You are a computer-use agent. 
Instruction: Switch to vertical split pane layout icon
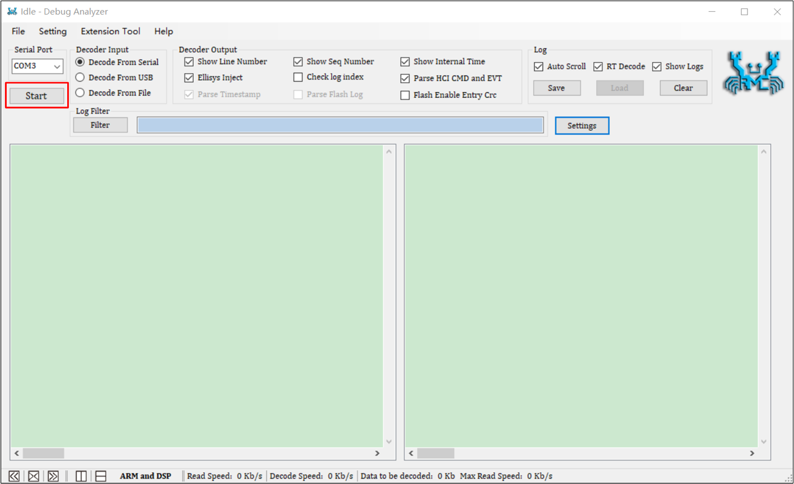coord(81,476)
